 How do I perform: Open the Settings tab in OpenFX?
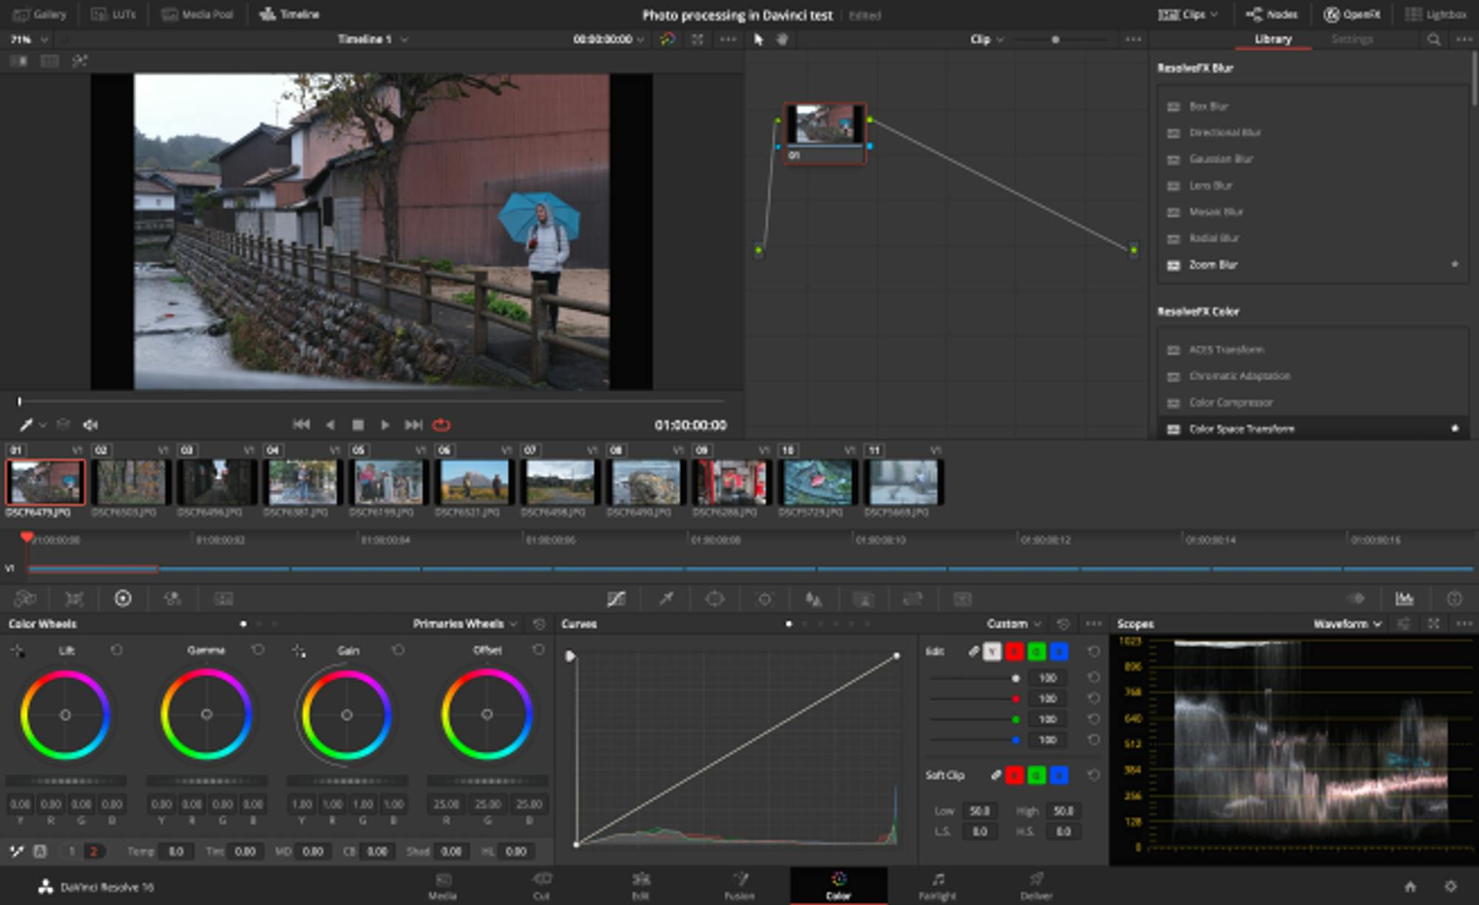(1351, 39)
